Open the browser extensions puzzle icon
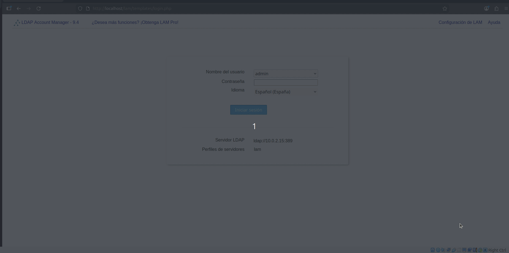This screenshot has width=509, height=253. 496,9
